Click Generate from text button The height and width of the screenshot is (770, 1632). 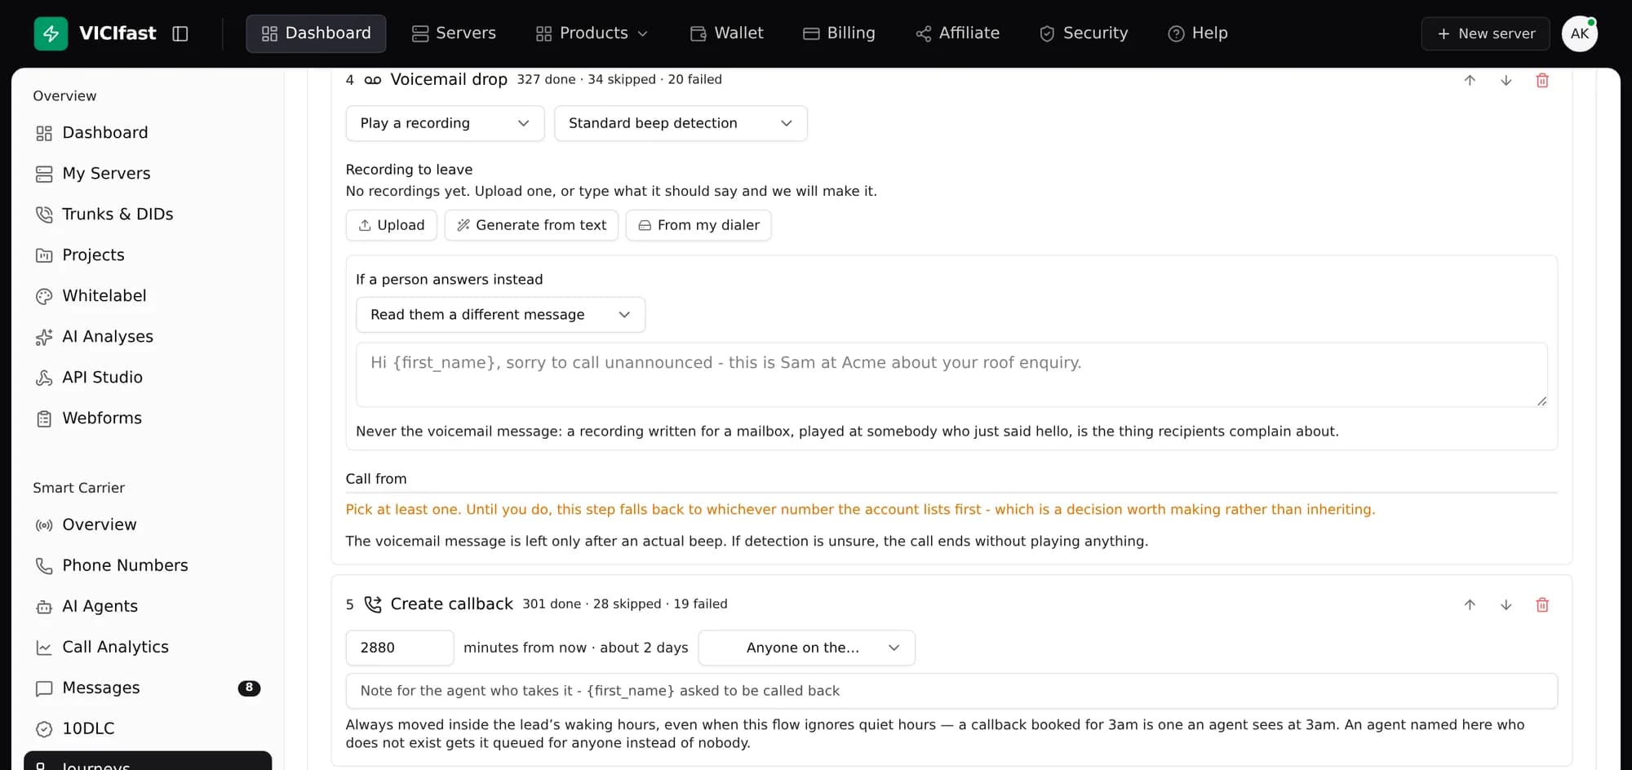(x=531, y=225)
